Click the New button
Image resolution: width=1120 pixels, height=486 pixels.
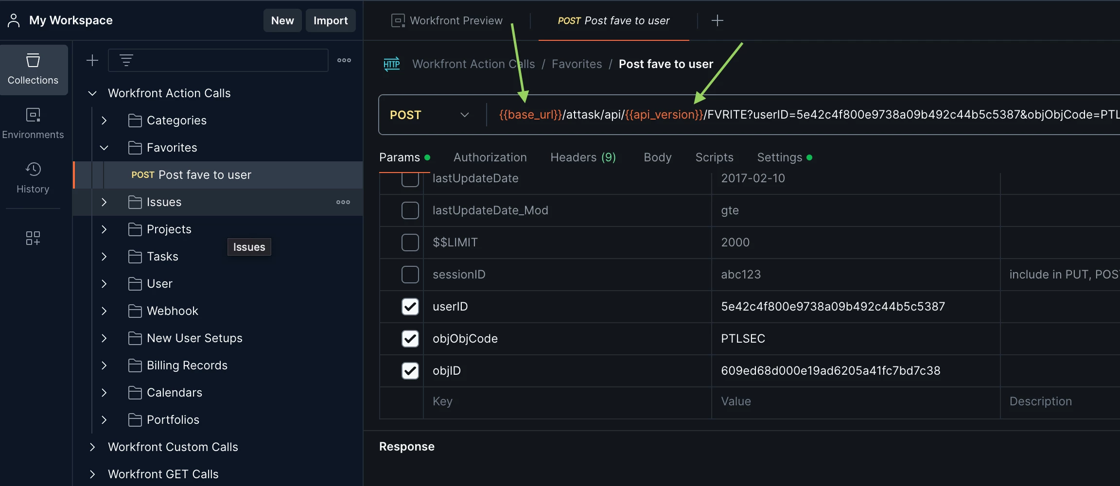282,20
